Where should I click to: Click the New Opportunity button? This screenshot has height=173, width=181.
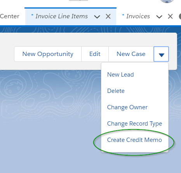coord(48,54)
